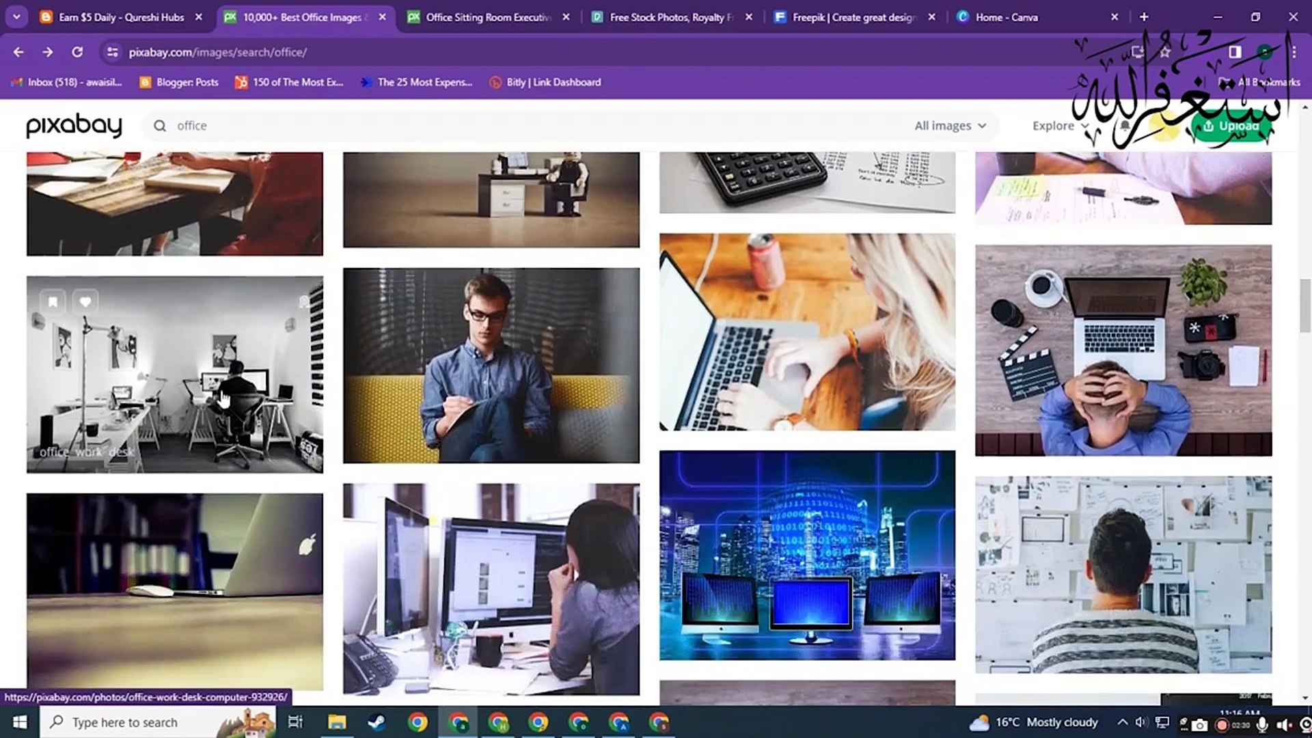The image size is (1312, 738).
Task: Like the black-and-white office desk photo
Action: 85,301
